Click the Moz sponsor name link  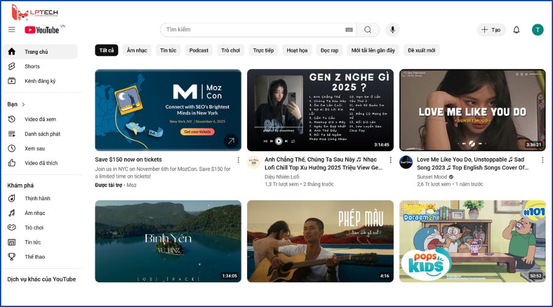pos(131,185)
